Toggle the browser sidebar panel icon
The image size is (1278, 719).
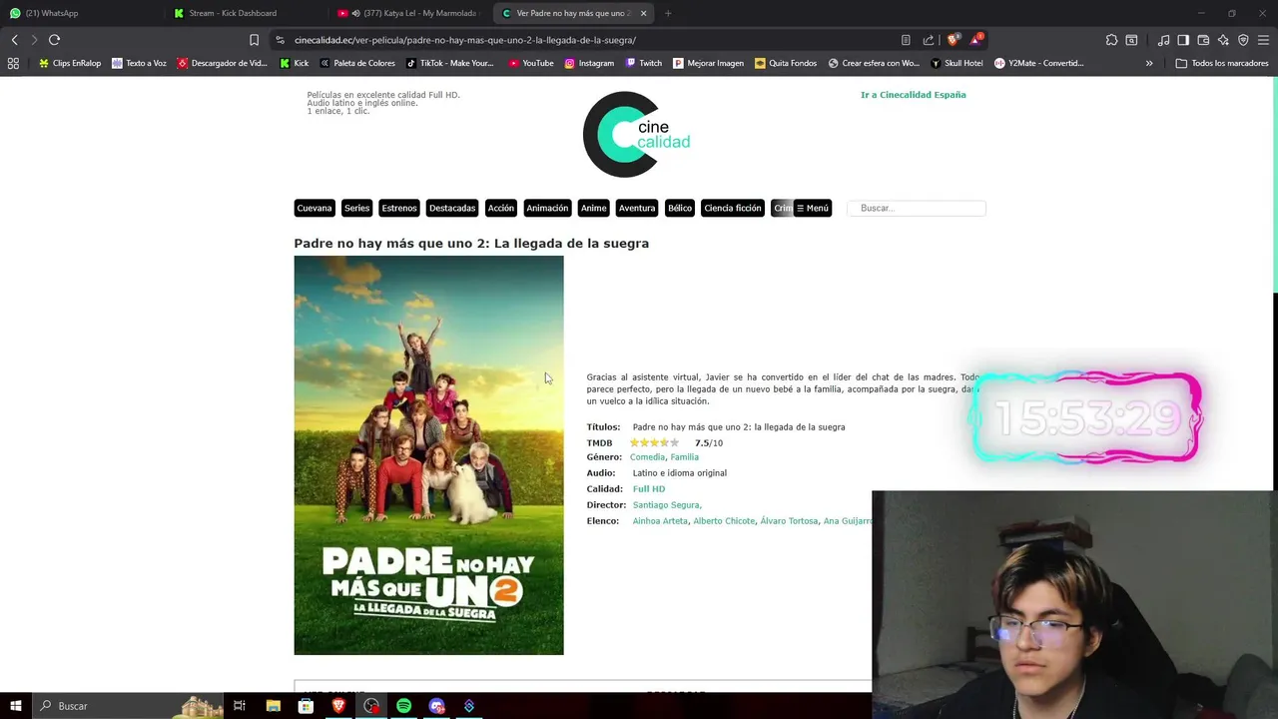coord(1183,40)
